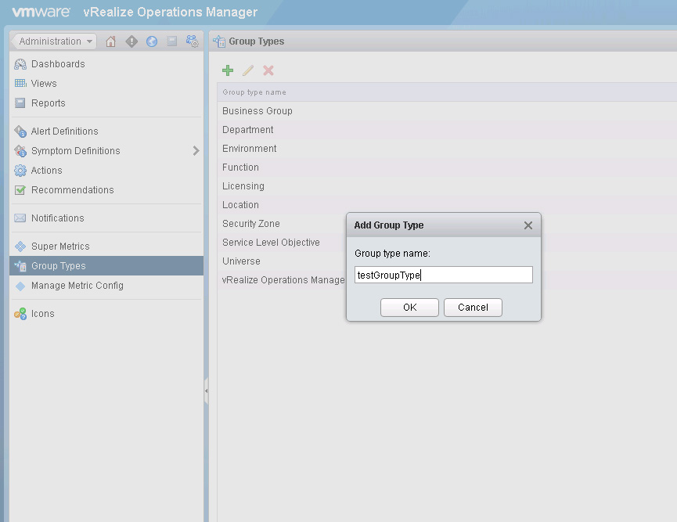Open Actions in sidebar
Screen dimensions: 677x522
(46, 171)
